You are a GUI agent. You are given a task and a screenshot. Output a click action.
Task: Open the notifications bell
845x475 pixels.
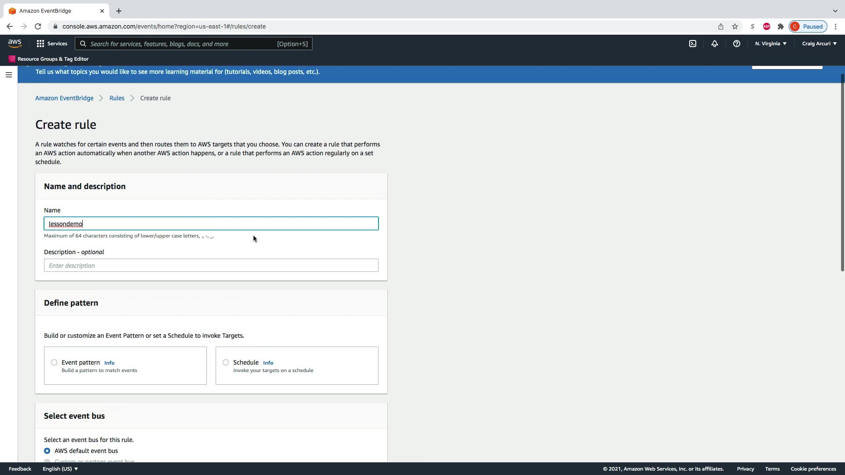pos(715,44)
